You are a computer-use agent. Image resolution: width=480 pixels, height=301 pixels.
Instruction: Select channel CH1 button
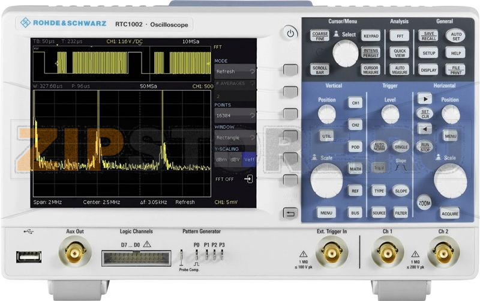coord(355,103)
